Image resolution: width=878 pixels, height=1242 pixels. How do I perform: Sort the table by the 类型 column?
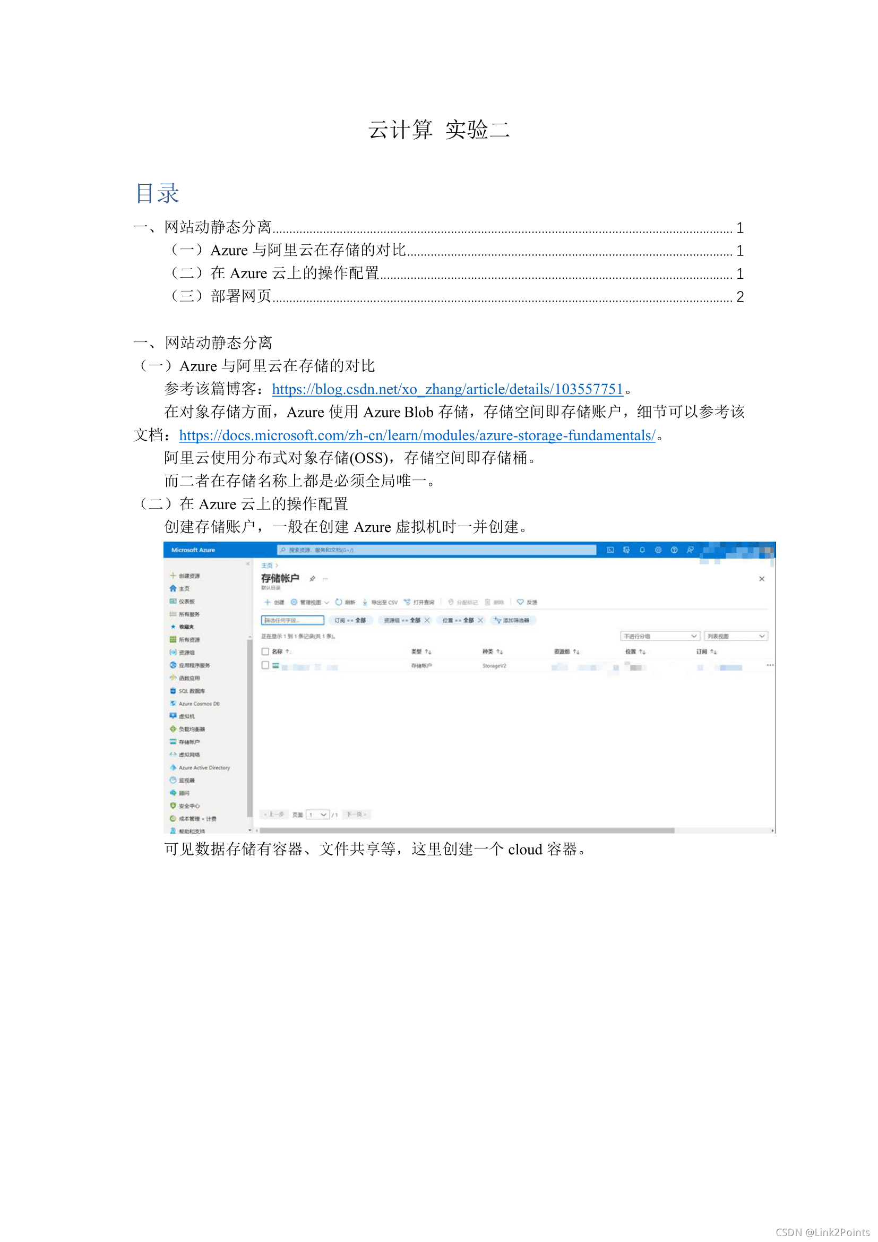pyautogui.click(x=421, y=652)
